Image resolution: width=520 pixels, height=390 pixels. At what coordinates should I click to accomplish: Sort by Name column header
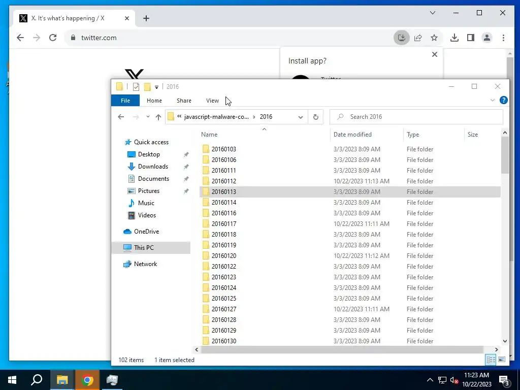pyautogui.click(x=209, y=135)
